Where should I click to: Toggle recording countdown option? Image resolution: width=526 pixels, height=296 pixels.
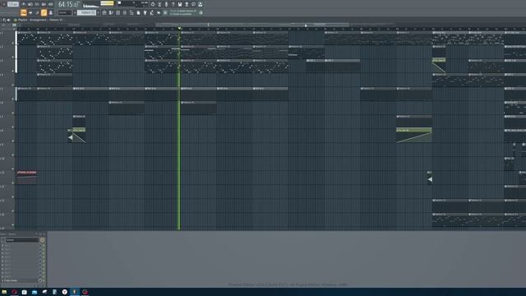pyautogui.click(x=37, y=4)
